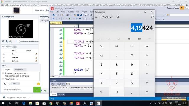Click the equals key on calculator
The image size is (189, 106).
point(147,92)
